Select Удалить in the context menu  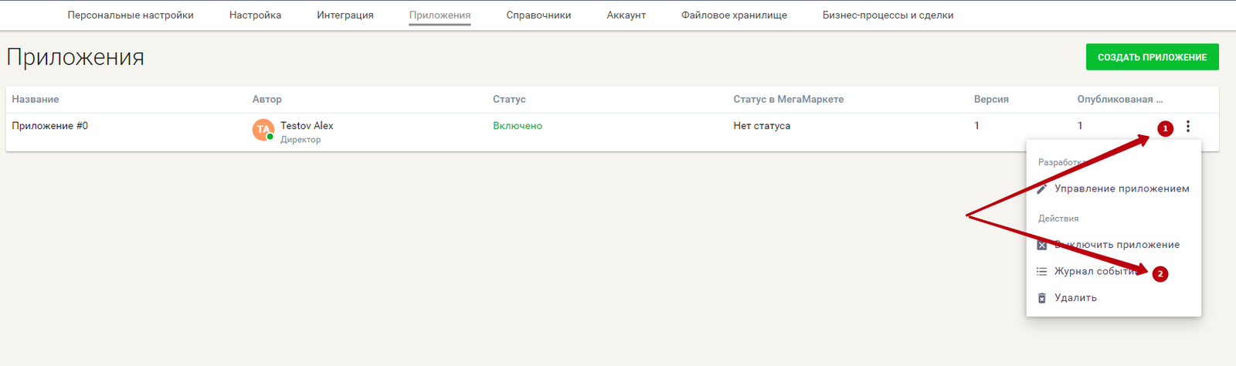(1075, 298)
